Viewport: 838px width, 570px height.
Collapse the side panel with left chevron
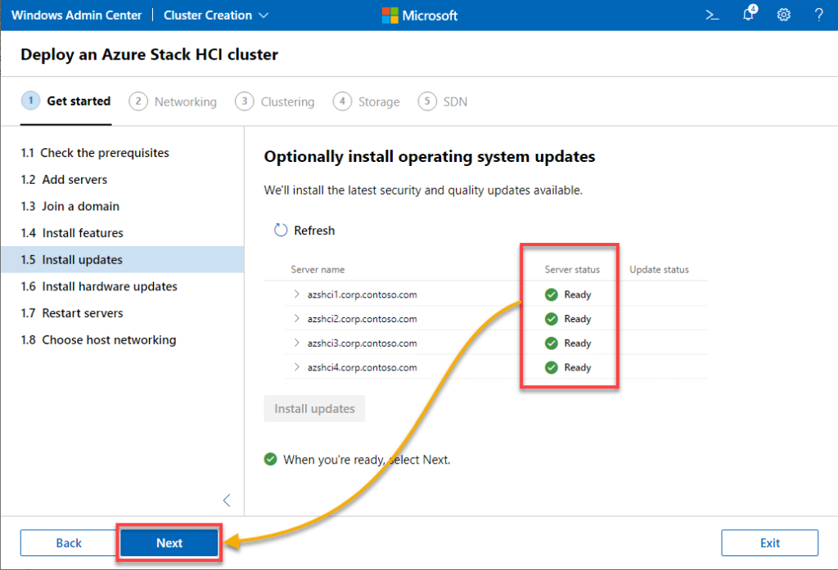(227, 500)
